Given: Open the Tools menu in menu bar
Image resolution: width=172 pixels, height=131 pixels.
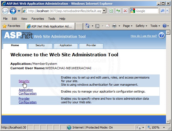Looking at the screenshot, I should tap(52, 19).
